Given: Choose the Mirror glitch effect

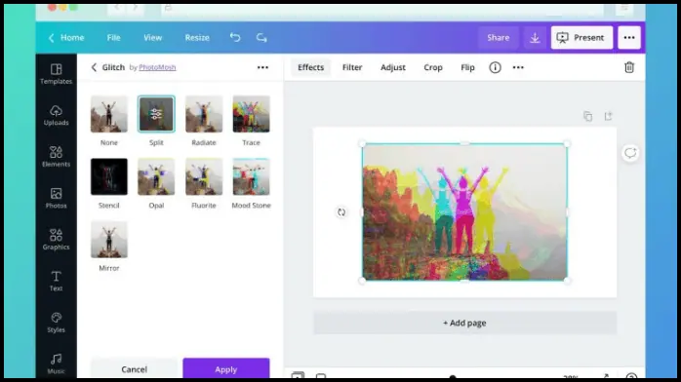Looking at the screenshot, I should [109, 240].
